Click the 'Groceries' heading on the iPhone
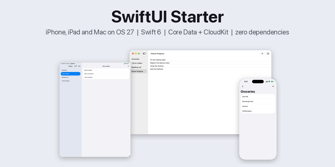Image resolution: width=335 pixels, height=167 pixels. point(248,92)
